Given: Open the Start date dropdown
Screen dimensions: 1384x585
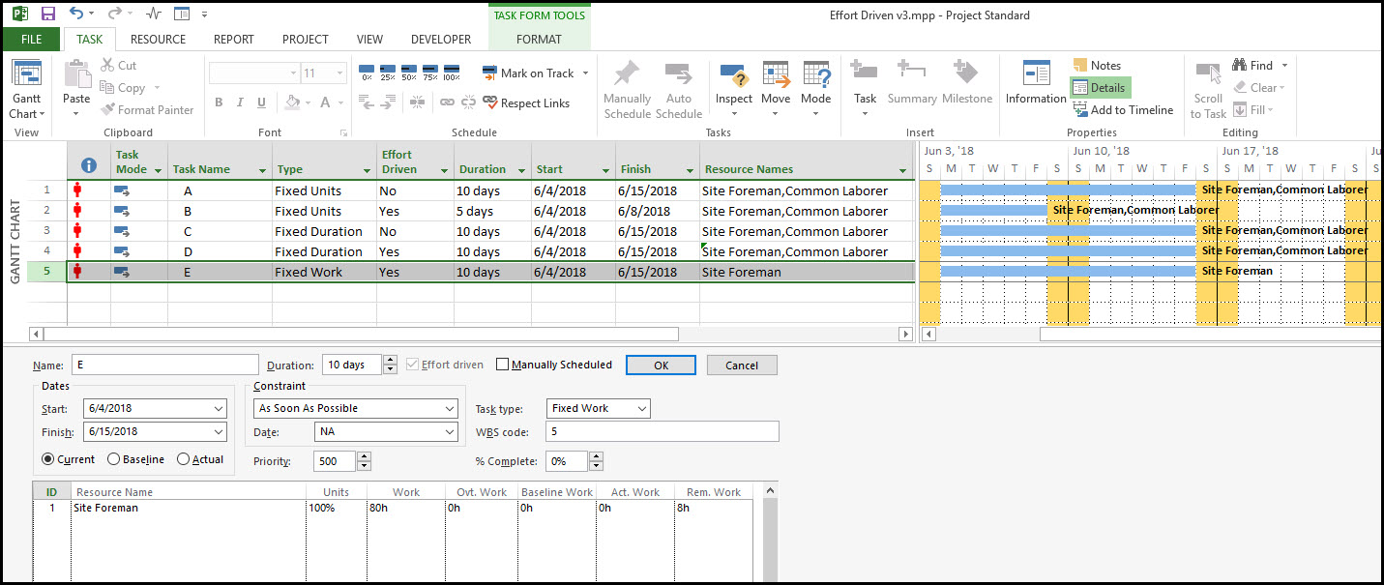Looking at the screenshot, I should click(219, 408).
